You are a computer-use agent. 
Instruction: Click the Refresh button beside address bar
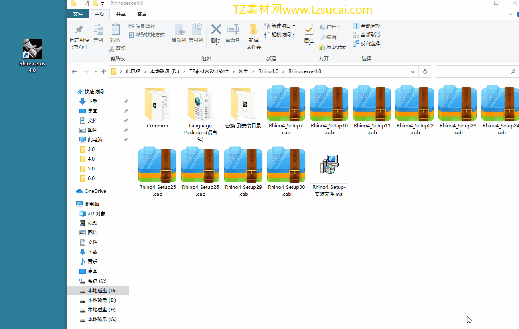pos(425,72)
